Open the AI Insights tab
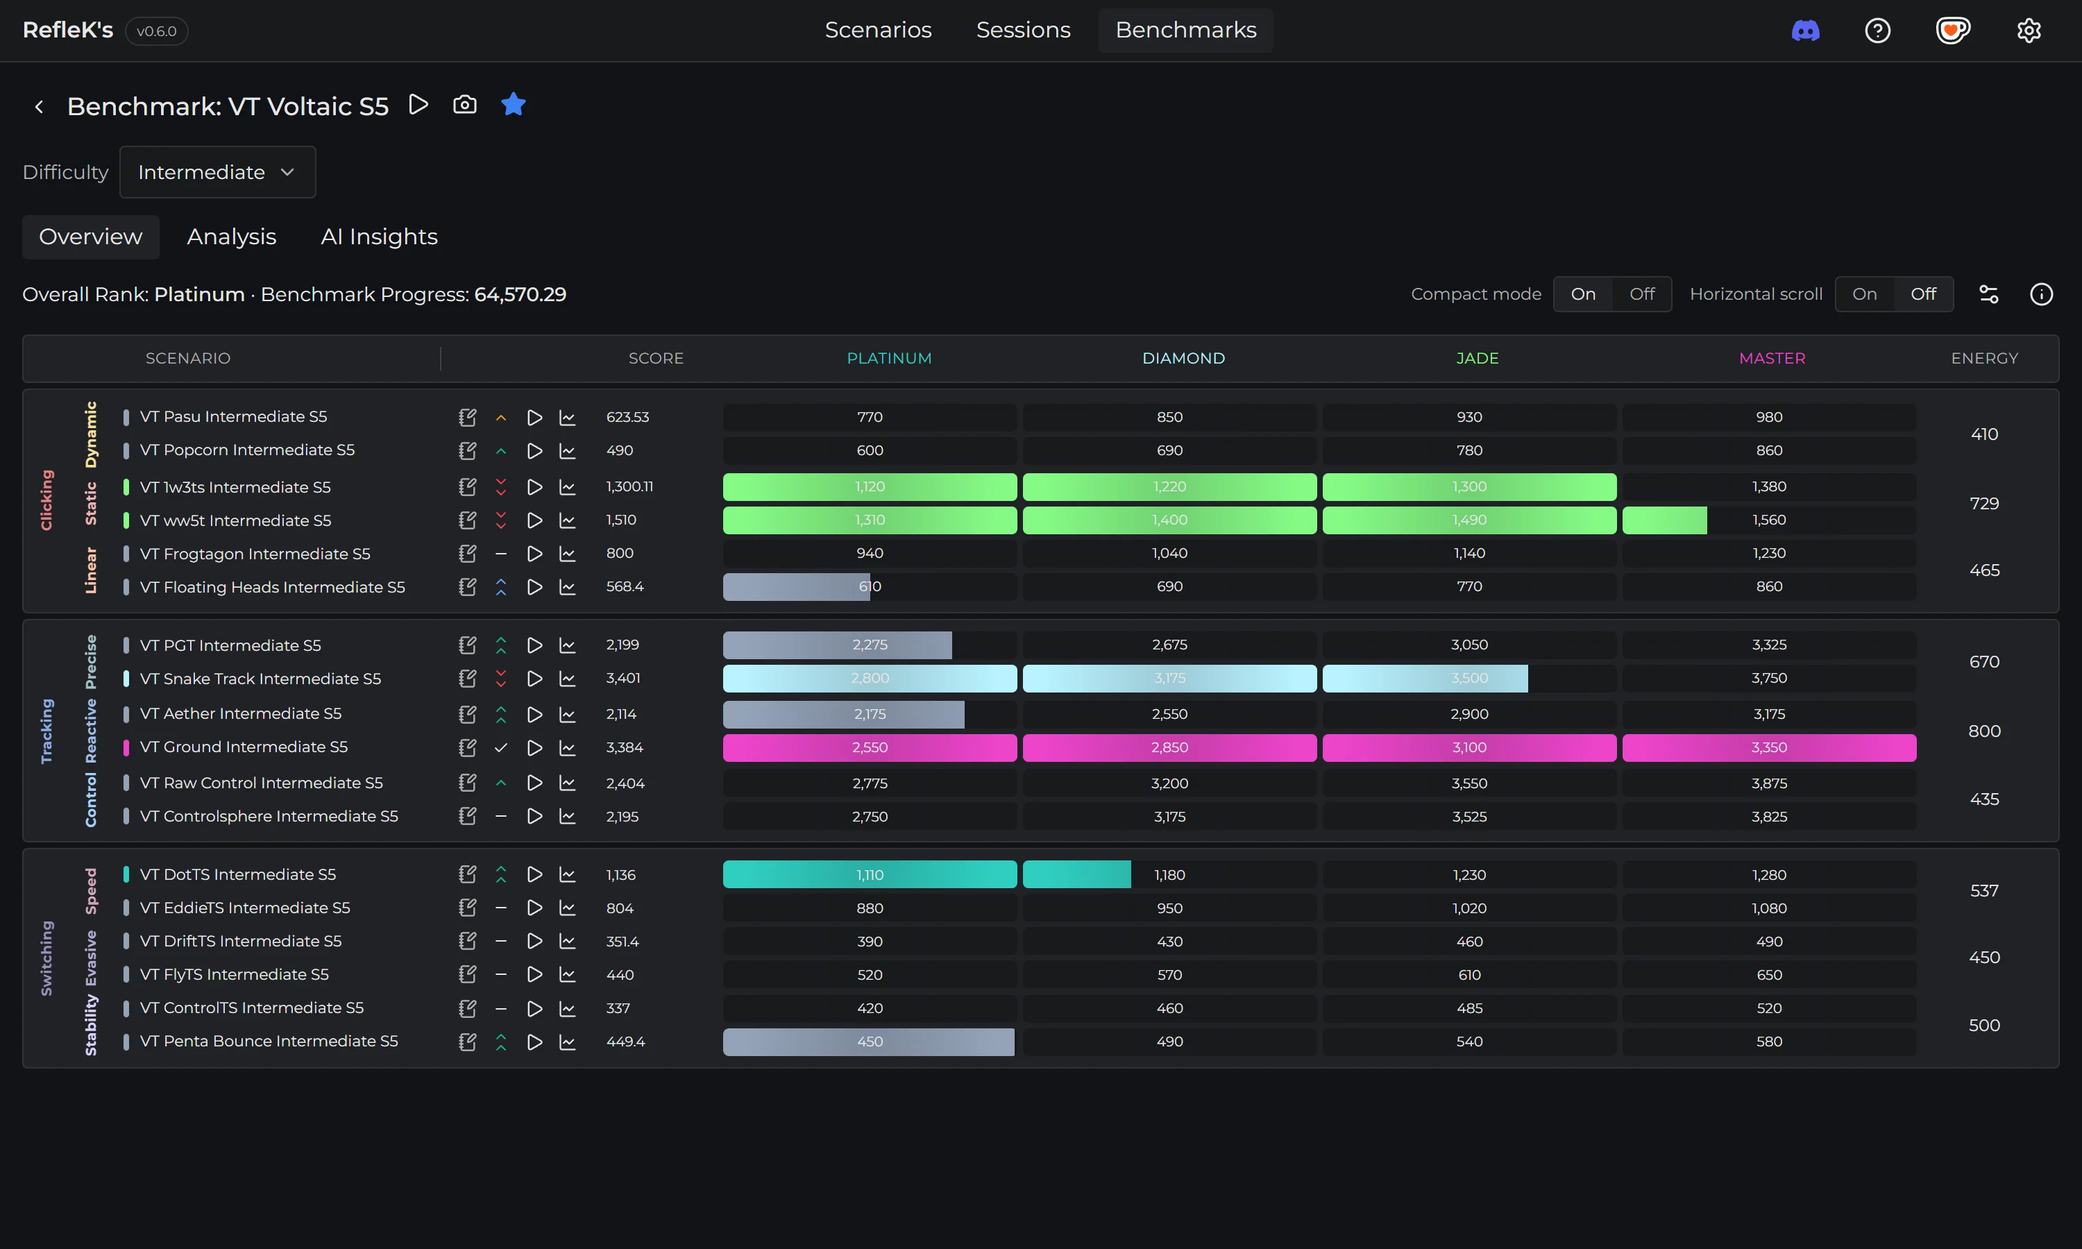 coord(379,237)
